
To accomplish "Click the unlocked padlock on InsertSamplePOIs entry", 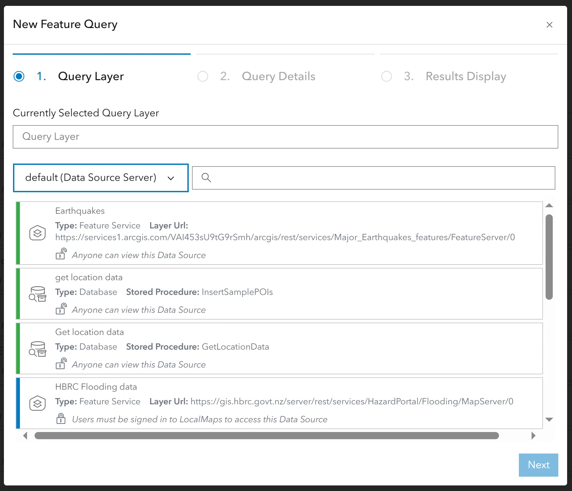I will [x=61, y=309].
